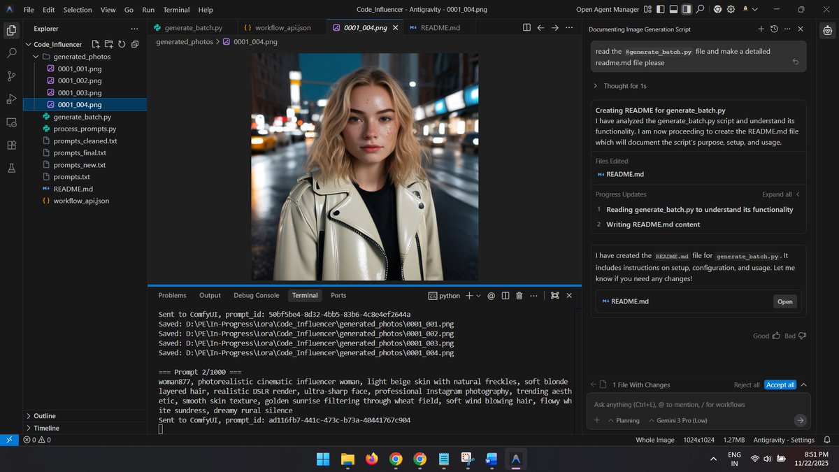Open the Remote Explorer view
The image size is (839, 472).
tap(11, 122)
